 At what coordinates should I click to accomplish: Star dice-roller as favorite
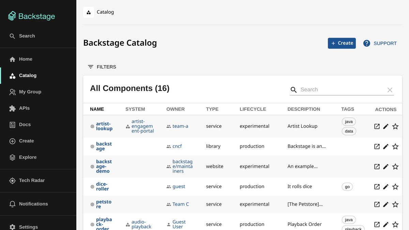[395, 187]
